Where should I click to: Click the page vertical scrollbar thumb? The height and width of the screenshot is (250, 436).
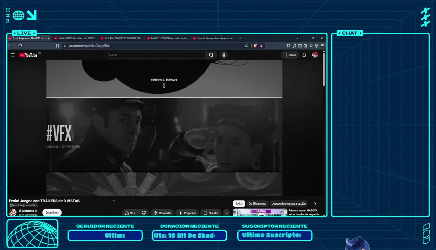324,69
